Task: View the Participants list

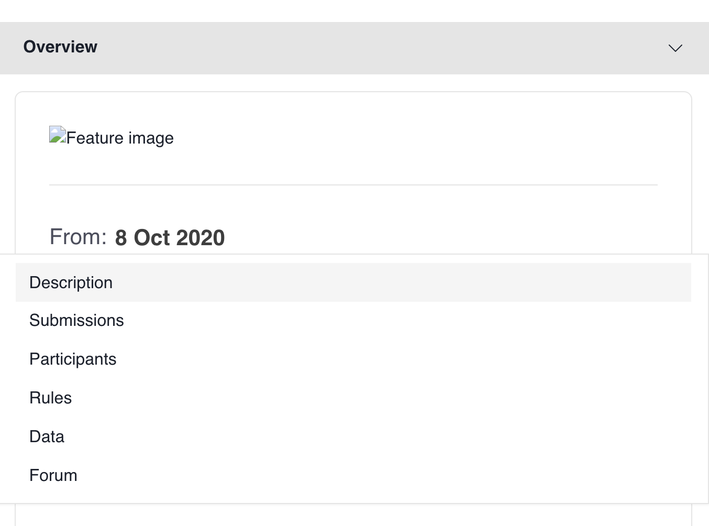Action: coord(73,359)
